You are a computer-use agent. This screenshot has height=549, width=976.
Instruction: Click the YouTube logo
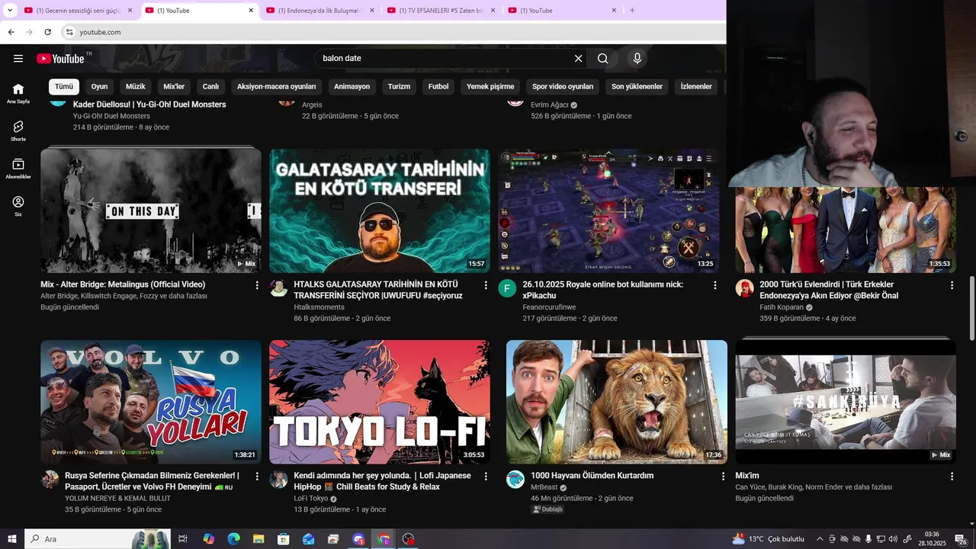pyautogui.click(x=60, y=59)
